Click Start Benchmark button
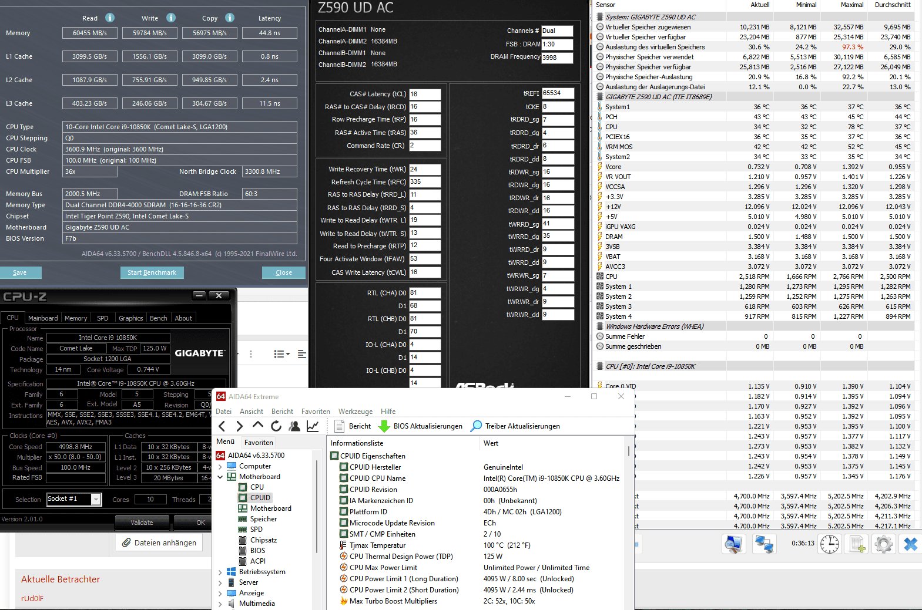922x610 pixels. 152,272
